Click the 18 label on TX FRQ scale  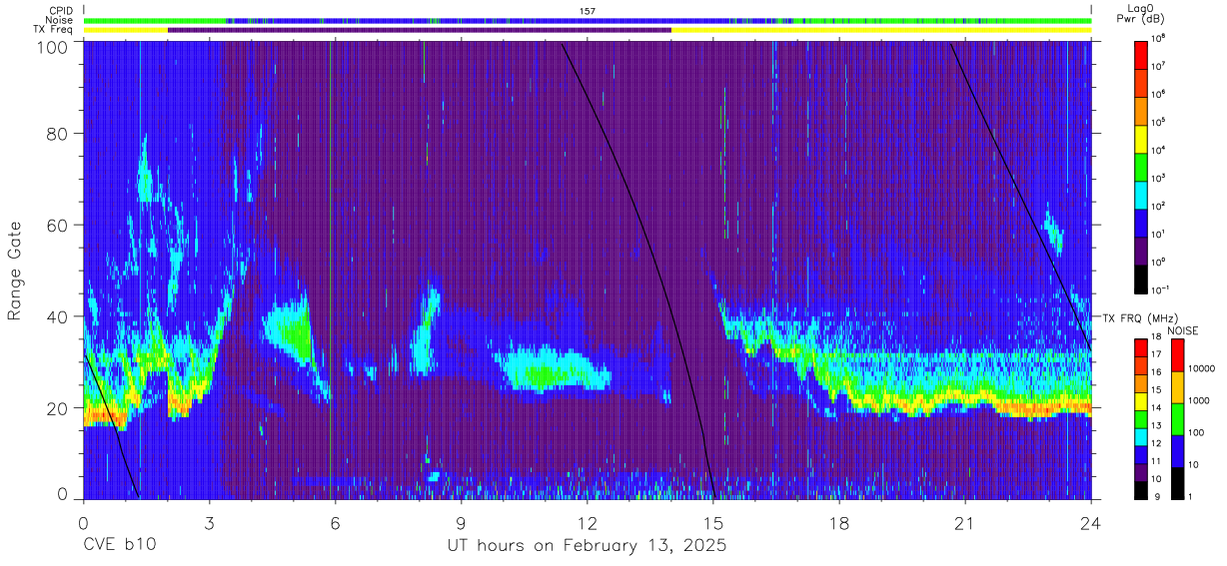[1156, 338]
